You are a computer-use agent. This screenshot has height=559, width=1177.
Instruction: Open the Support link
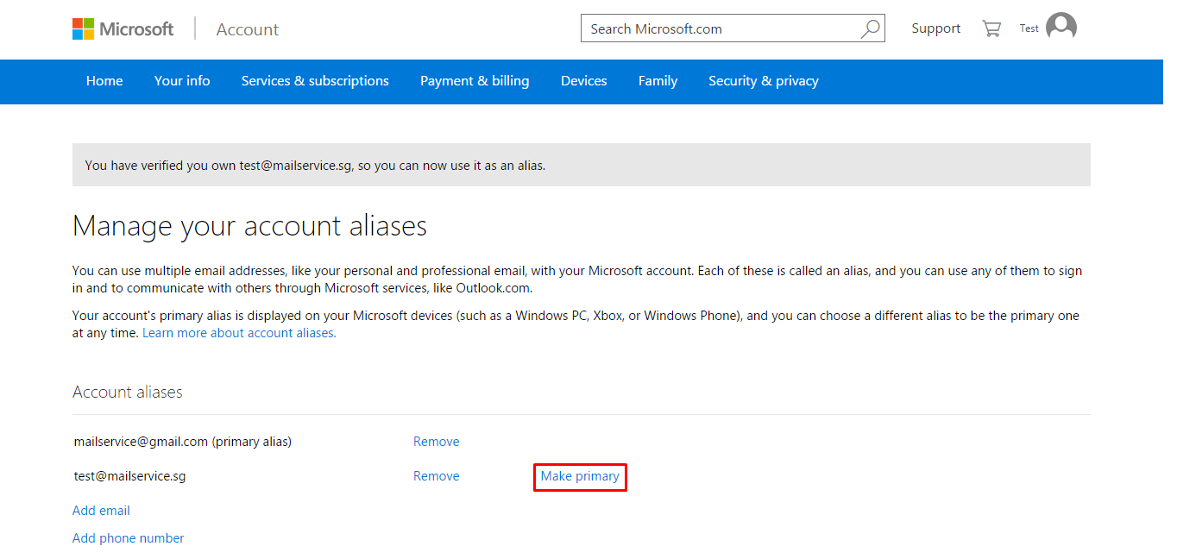pyautogui.click(x=936, y=28)
